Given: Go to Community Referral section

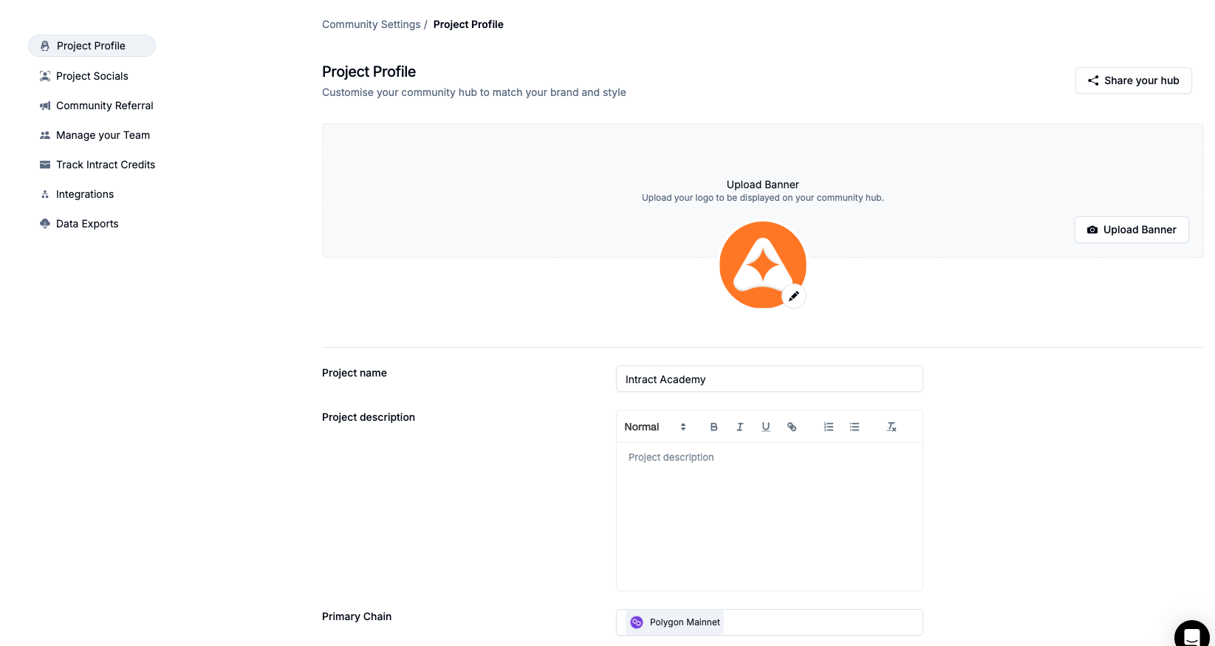Looking at the screenshot, I should [104, 106].
